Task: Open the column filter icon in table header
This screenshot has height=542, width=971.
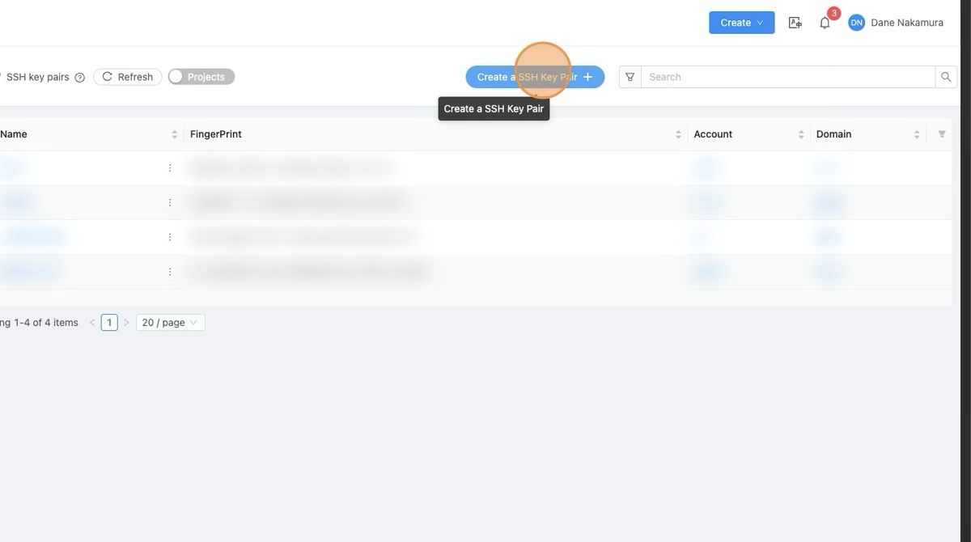Action: coord(941,134)
